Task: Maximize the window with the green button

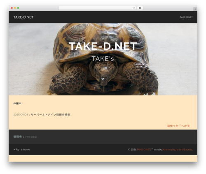Action: pos(18,8)
